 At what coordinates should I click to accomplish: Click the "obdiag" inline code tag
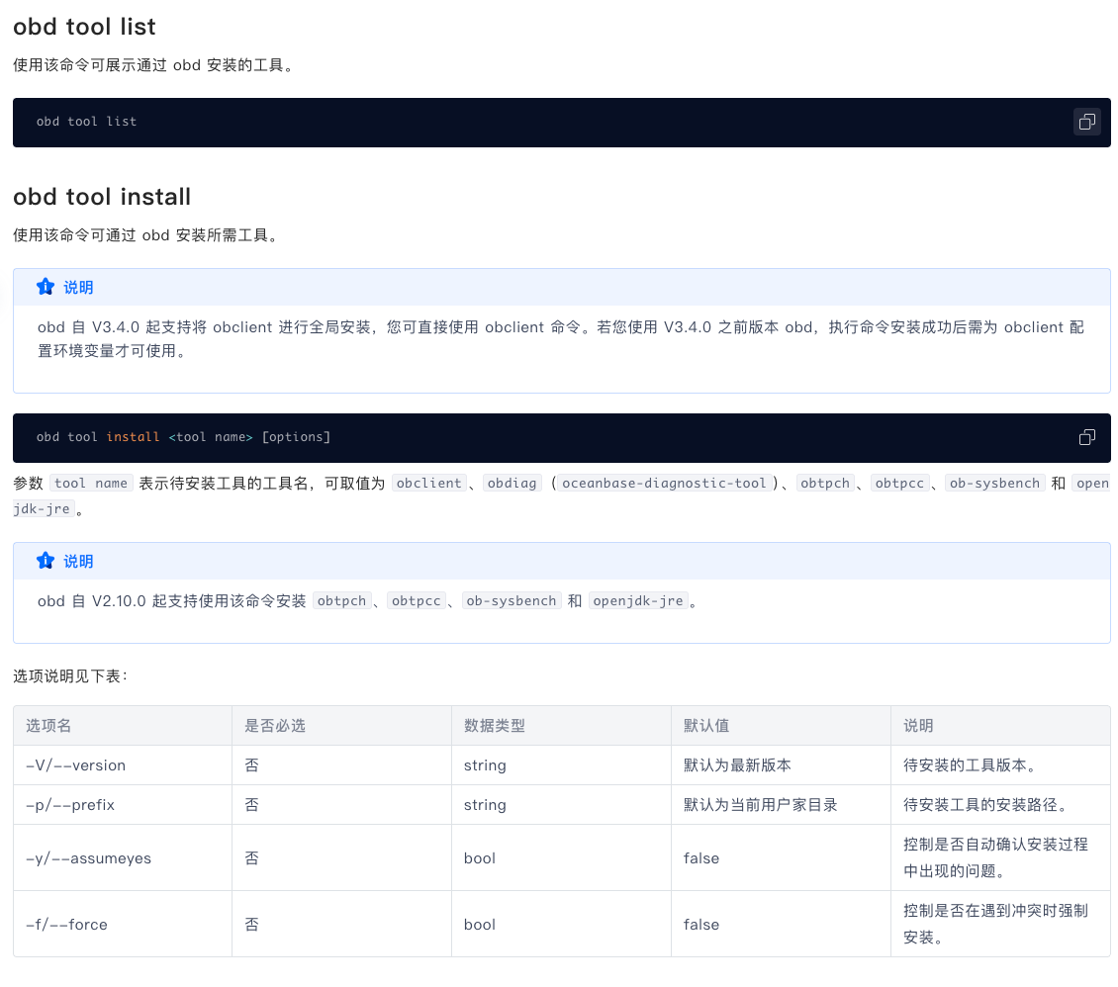coord(512,483)
